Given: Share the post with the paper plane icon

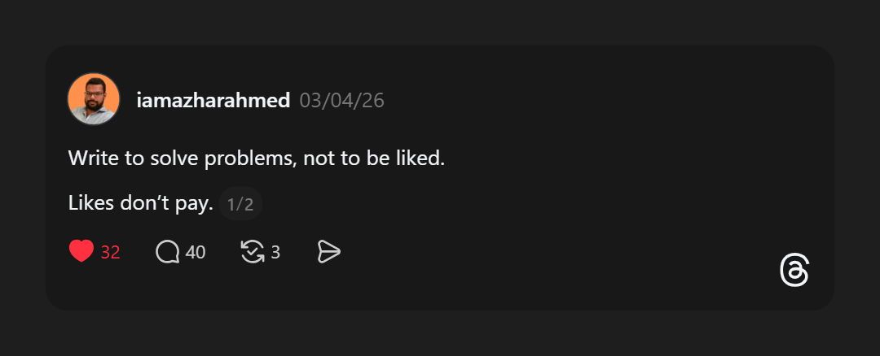Looking at the screenshot, I should click(328, 252).
